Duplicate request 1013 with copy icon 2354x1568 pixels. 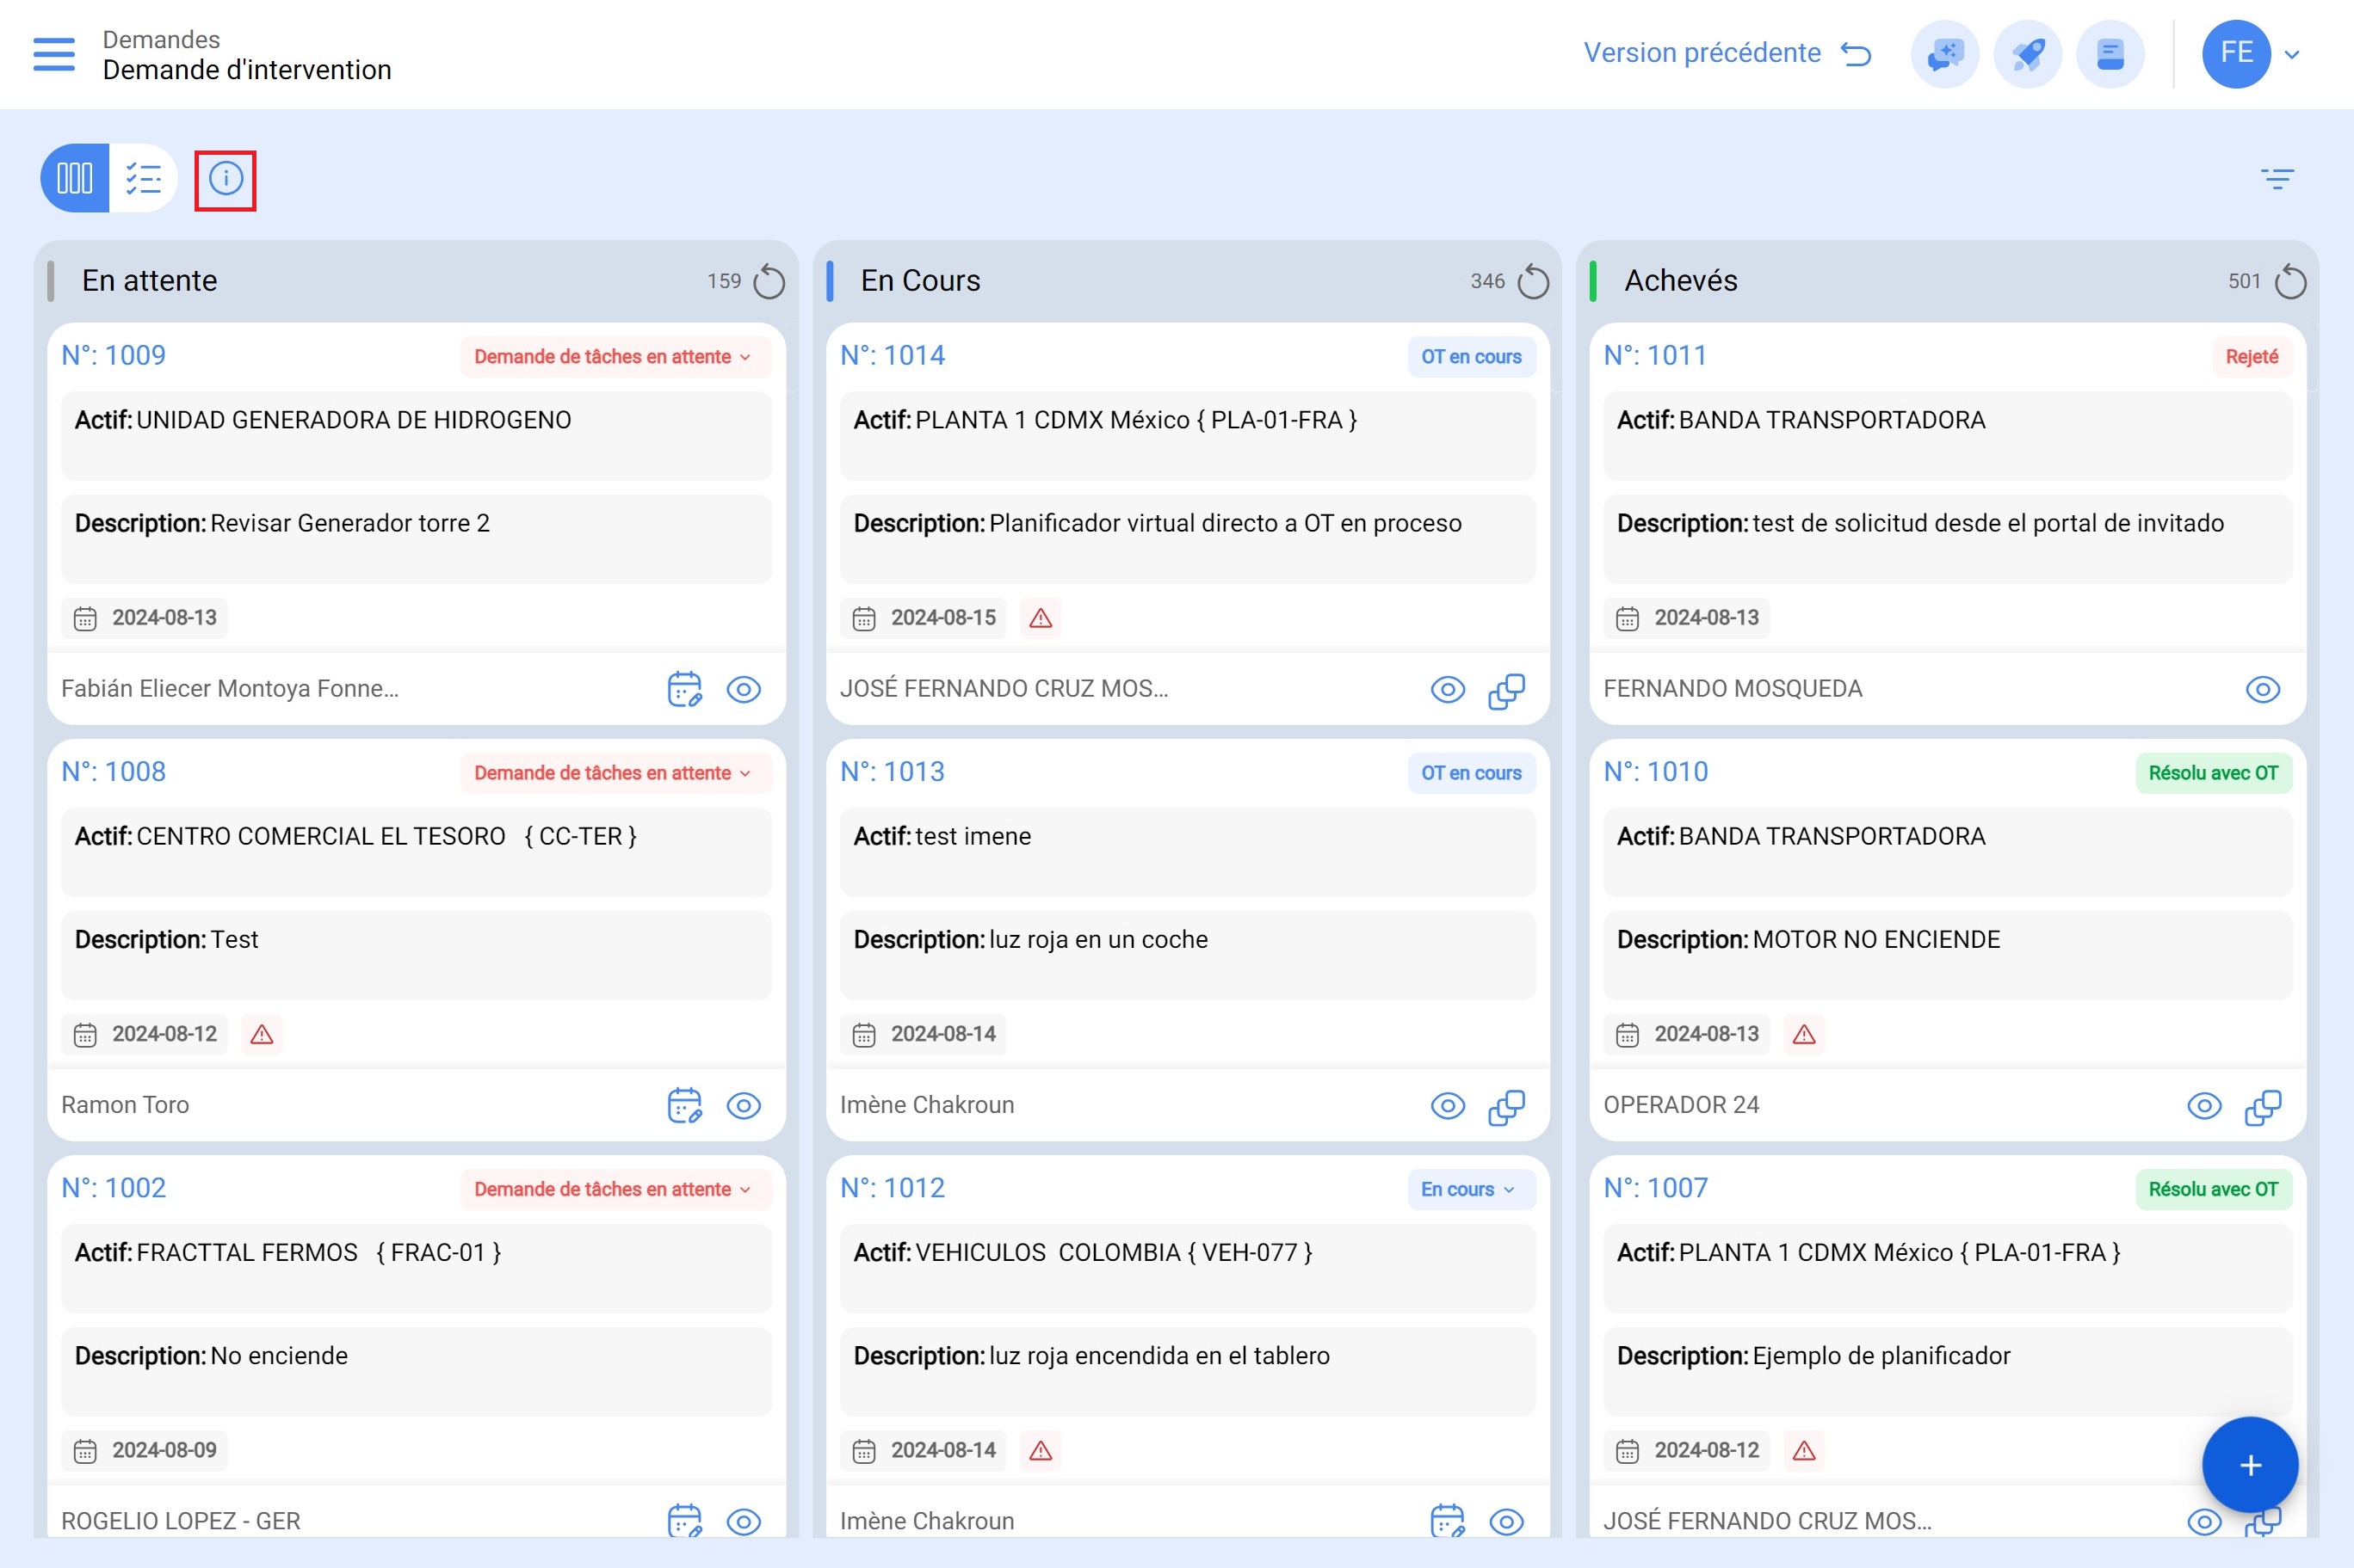[x=1505, y=1106]
